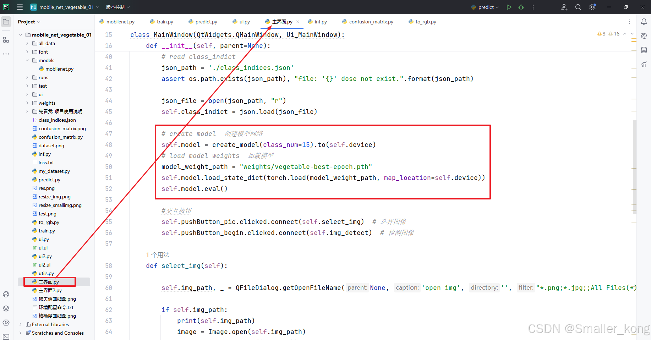
Task: Open AI Assistant swirl icon
Action: click(644, 36)
